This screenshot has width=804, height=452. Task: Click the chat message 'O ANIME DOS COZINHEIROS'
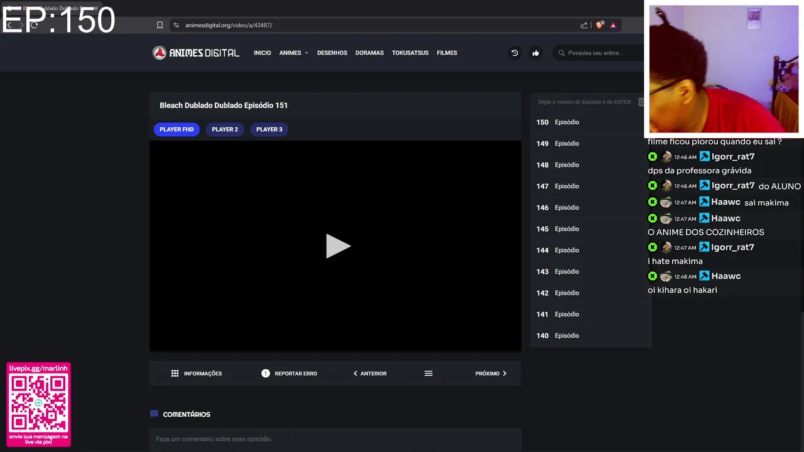tap(706, 232)
